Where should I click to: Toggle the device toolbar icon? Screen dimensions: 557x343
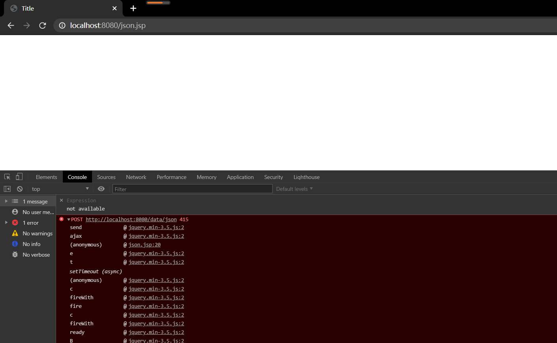pos(19,177)
